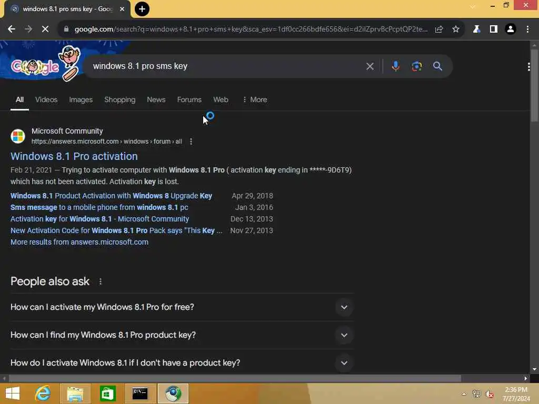
Task: Click the muted volume tray icon
Action: tap(489, 394)
